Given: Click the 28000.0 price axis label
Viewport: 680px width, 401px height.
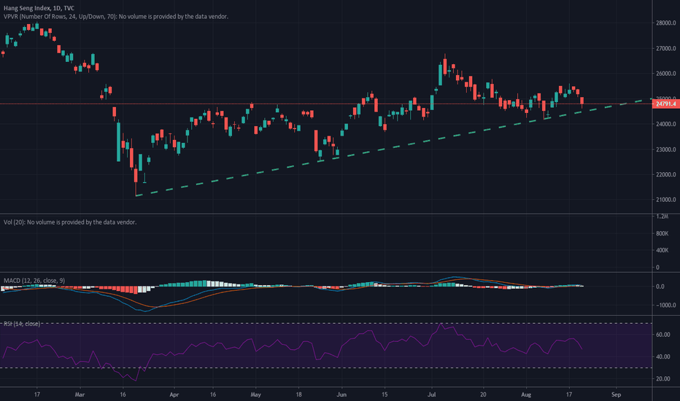Looking at the screenshot, I should click(x=665, y=23).
